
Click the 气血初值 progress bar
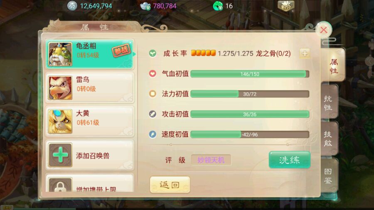point(250,74)
